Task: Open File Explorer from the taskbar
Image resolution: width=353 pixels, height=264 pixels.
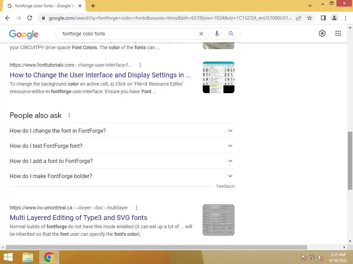Action: tap(28, 257)
